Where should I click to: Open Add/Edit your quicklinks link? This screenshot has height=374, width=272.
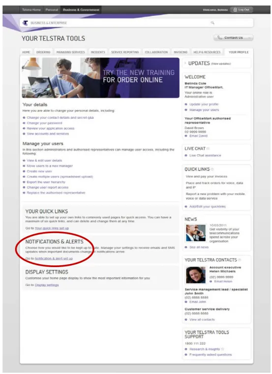(208, 206)
